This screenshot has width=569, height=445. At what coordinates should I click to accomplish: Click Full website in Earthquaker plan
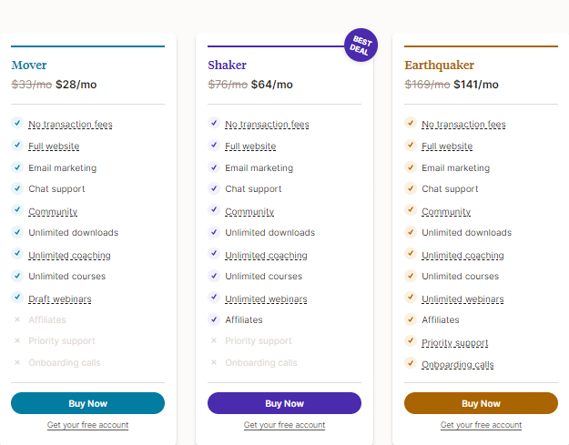[447, 147]
